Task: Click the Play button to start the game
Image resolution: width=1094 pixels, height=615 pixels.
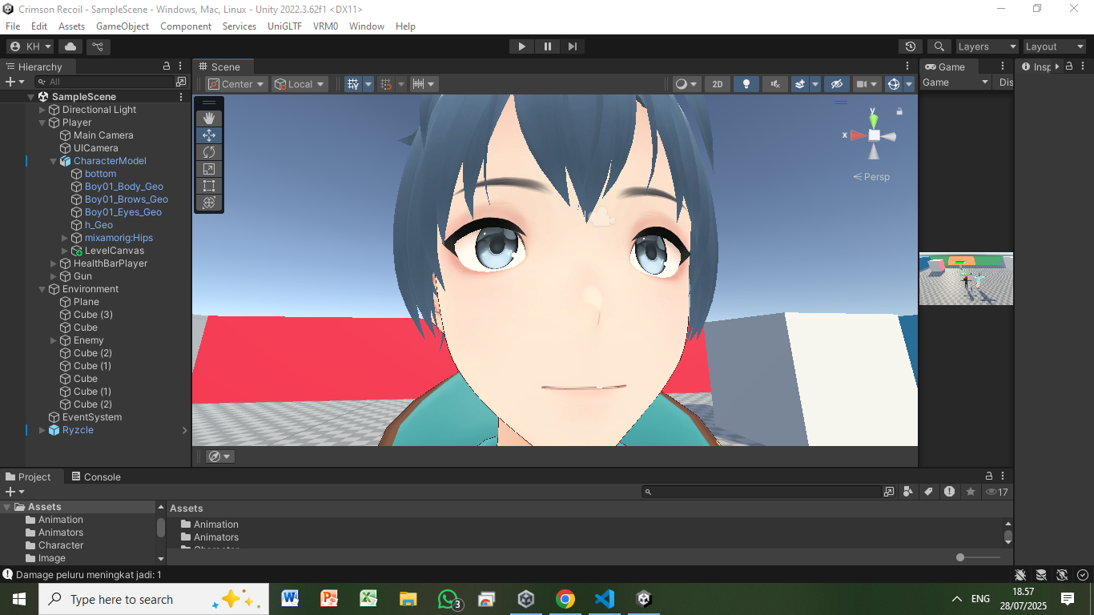Action: 521,46
